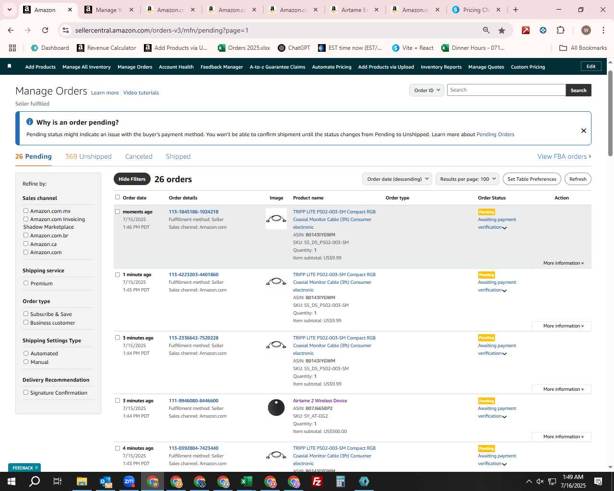
Task: Check the Business customer filter
Action: coord(26,322)
